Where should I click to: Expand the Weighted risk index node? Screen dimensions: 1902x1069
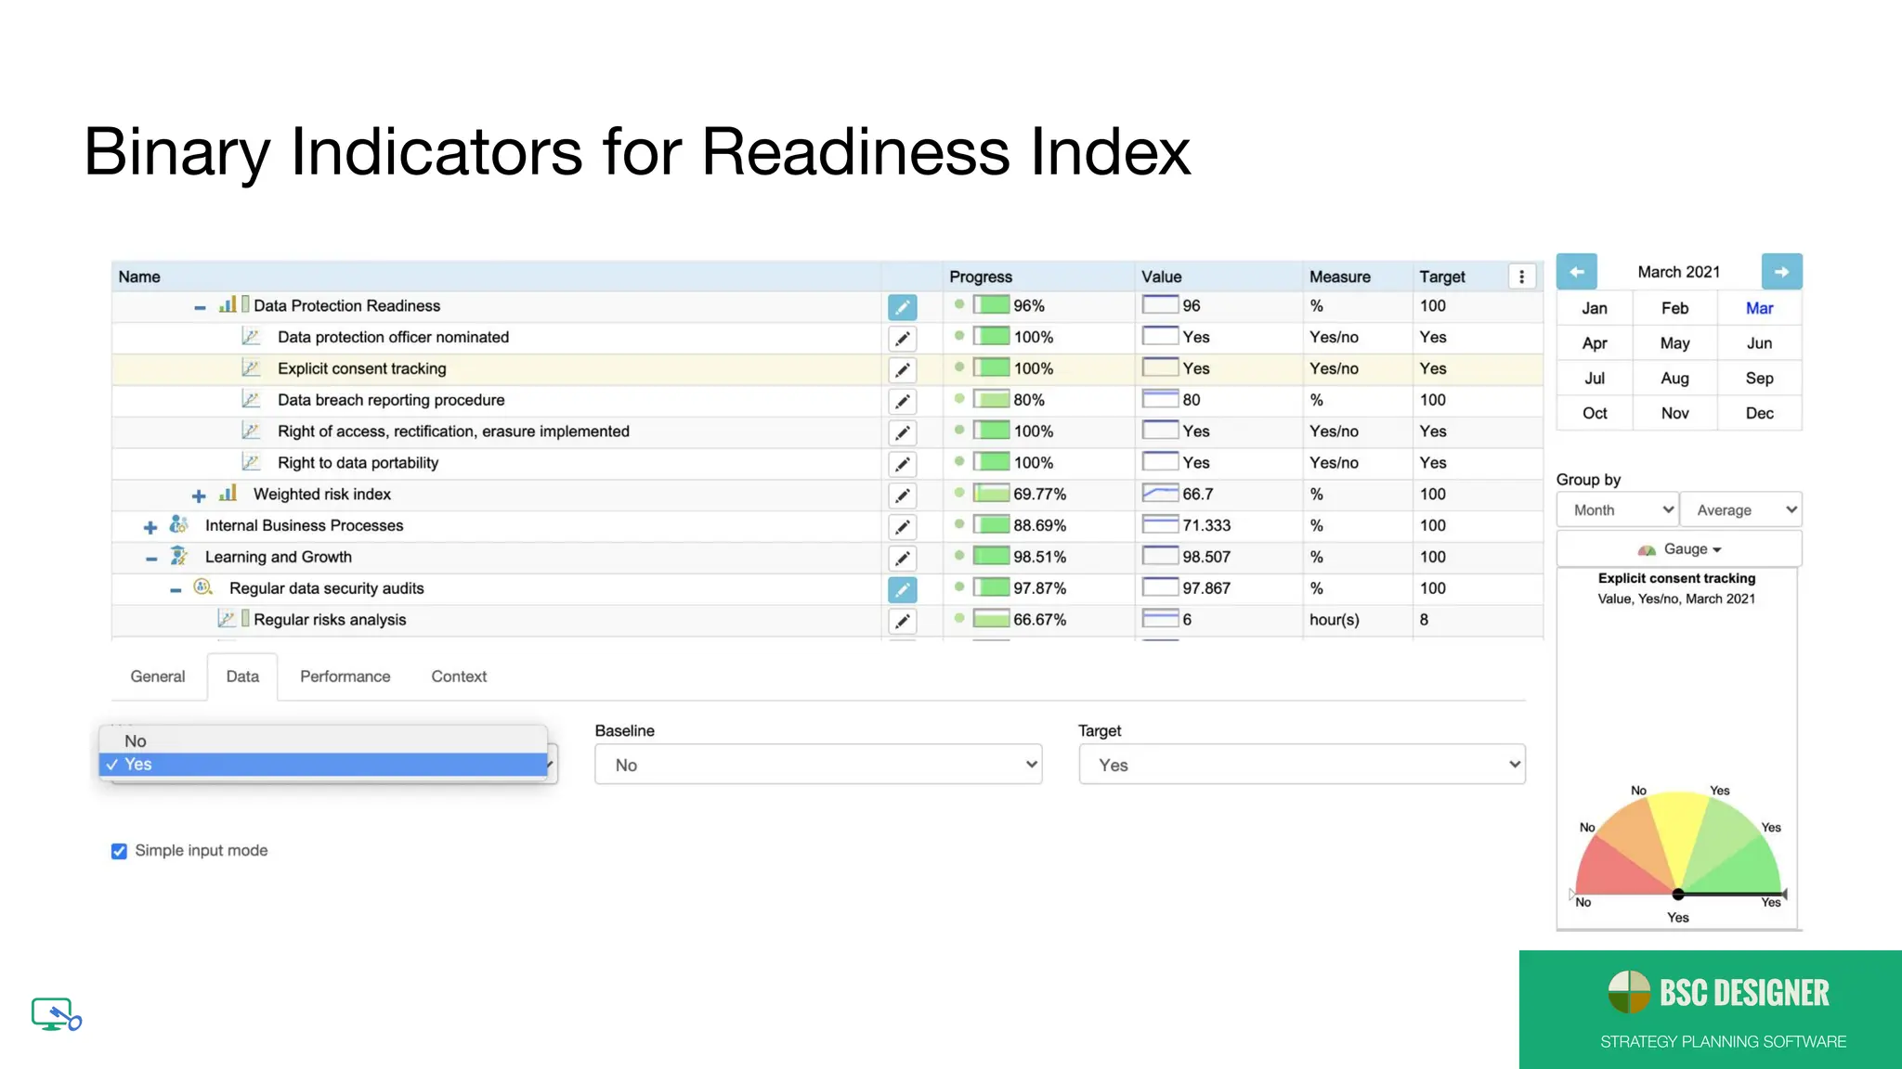point(199,496)
